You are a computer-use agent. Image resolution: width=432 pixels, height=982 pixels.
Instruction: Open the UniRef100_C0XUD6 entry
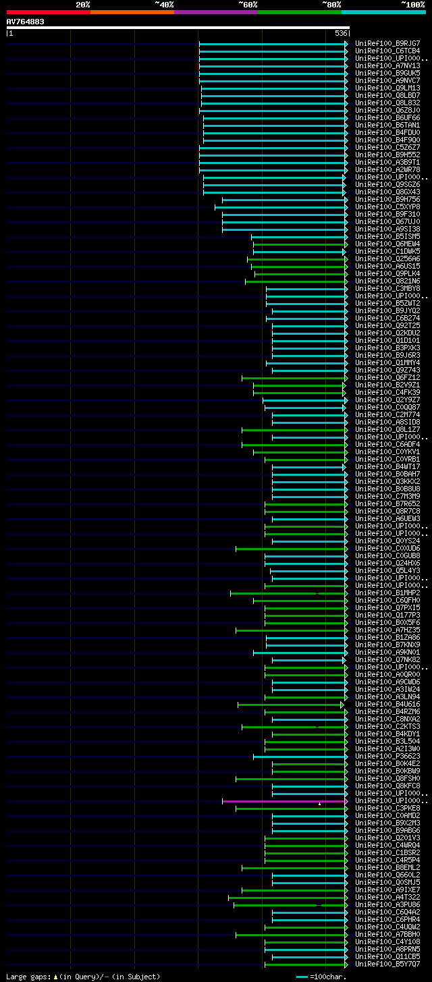coord(387,548)
